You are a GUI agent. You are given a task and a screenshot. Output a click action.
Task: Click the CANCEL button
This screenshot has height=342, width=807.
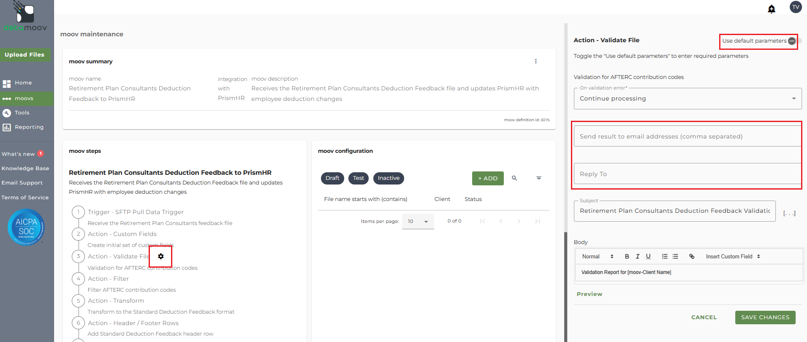pos(704,318)
